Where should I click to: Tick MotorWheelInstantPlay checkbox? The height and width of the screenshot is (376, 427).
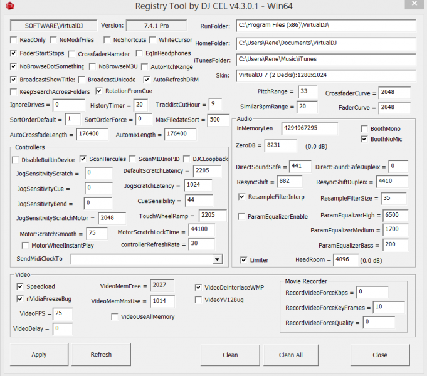point(25,245)
